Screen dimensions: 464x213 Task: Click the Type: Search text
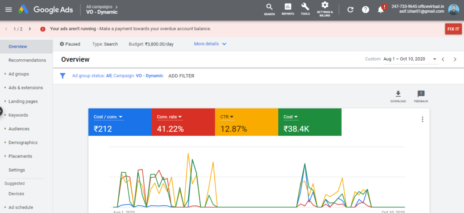105,44
